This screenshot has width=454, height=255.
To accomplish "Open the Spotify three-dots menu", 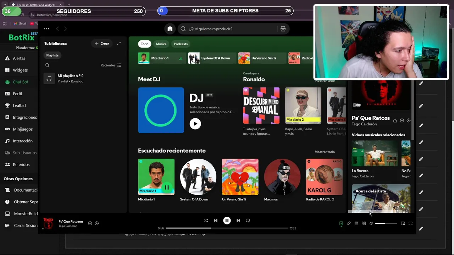I will pyautogui.click(x=46, y=29).
